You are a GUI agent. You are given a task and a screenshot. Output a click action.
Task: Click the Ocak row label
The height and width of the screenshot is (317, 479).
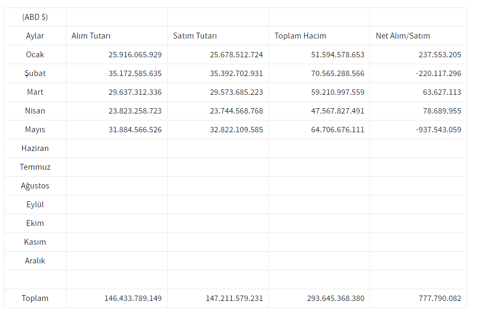[35, 55]
